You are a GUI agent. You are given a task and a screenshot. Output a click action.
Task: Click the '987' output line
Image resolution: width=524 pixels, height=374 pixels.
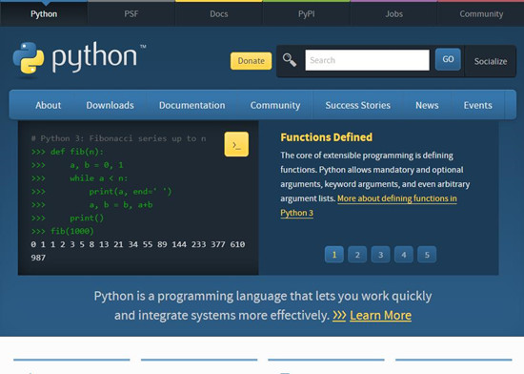(38, 258)
